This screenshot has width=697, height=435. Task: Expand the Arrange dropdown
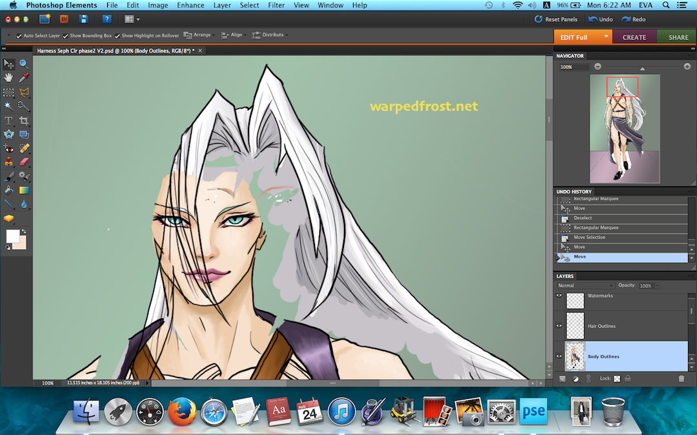[x=199, y=35]
